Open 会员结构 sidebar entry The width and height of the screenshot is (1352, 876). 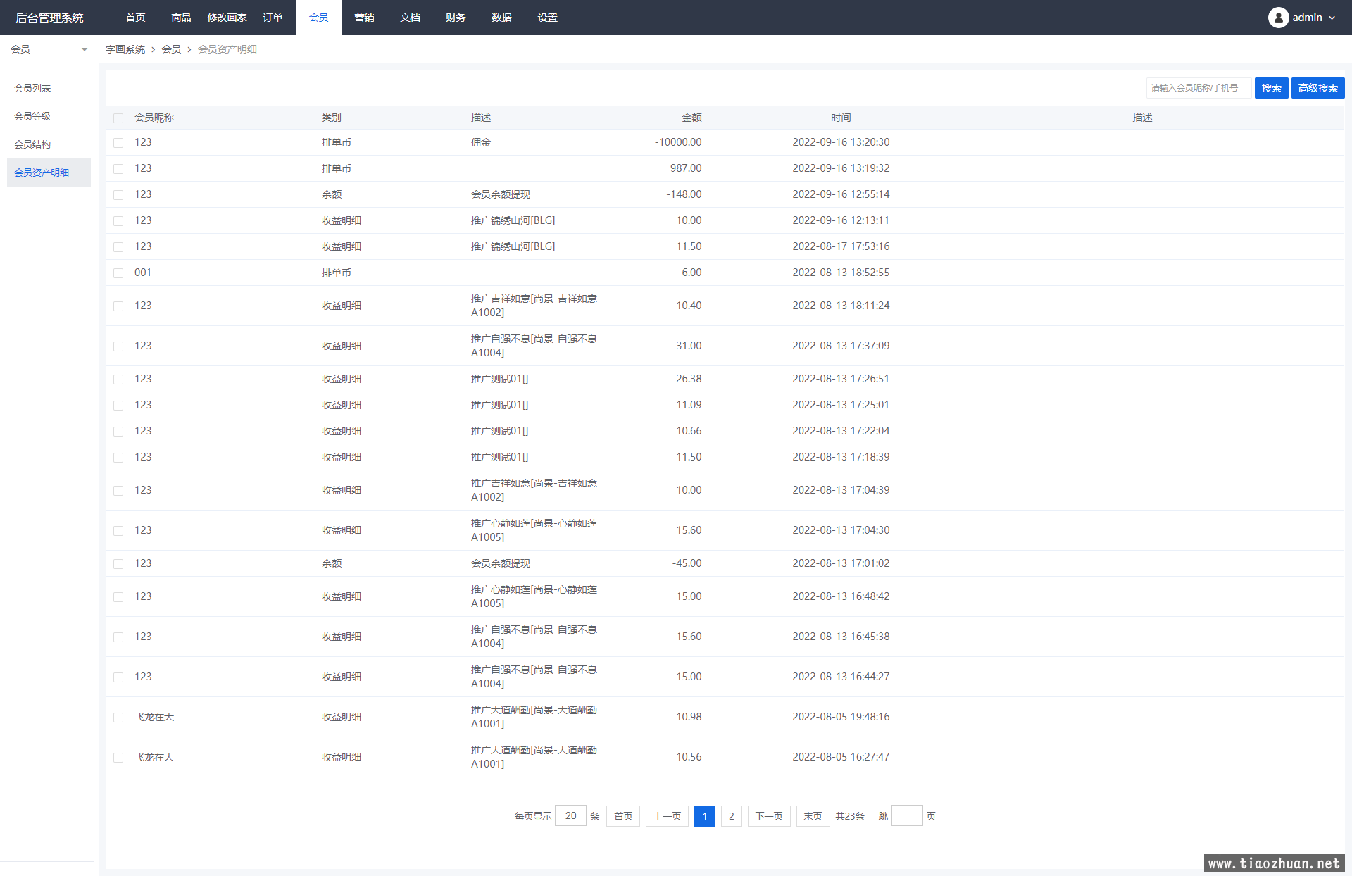pos(32,144)
